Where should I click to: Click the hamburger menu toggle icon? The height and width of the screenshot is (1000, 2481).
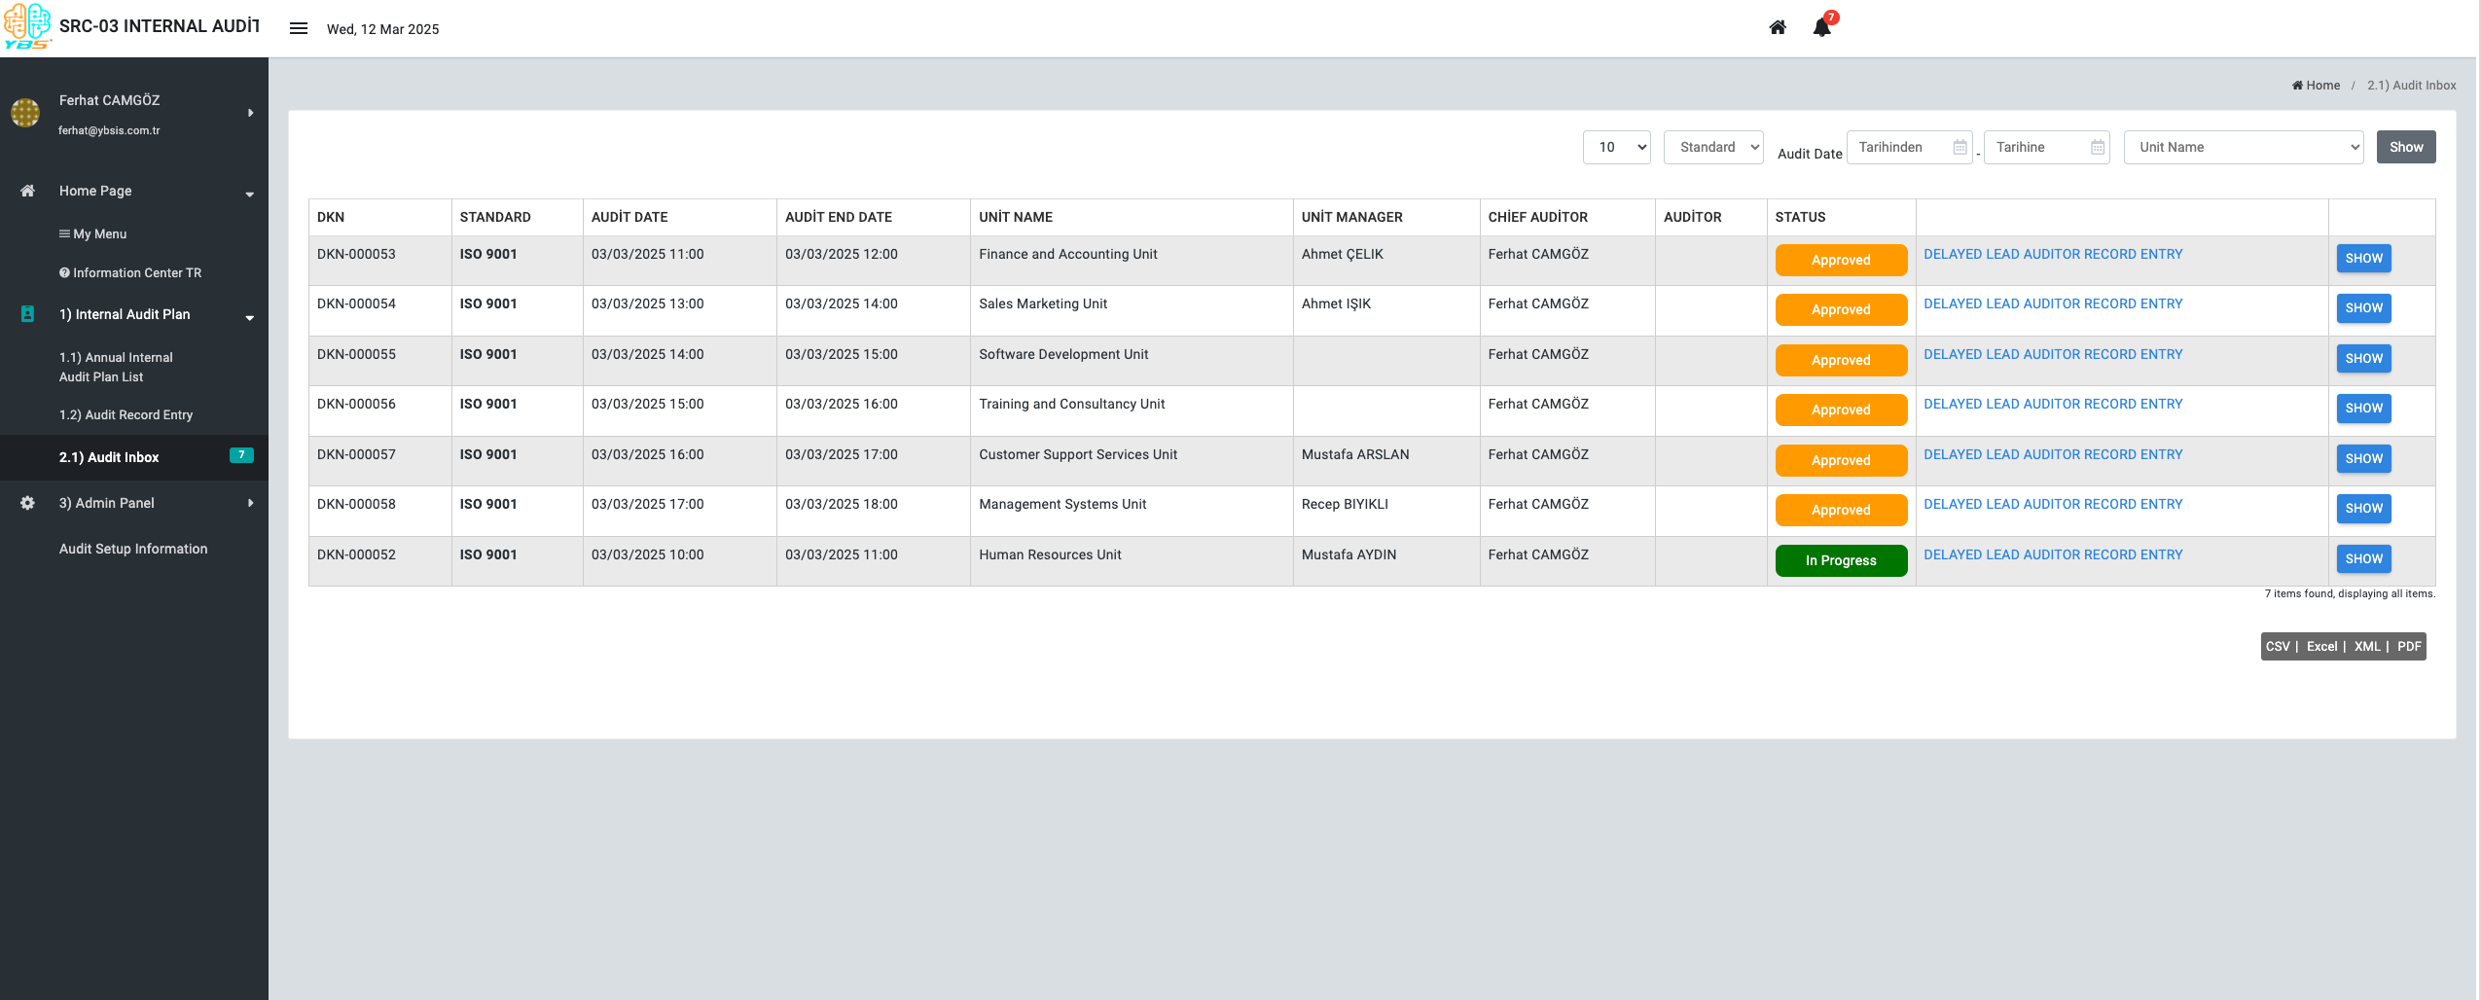pyautogui.click(x=299, y=28)
